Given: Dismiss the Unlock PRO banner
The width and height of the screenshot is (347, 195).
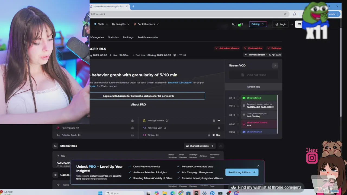Looking at the screenshot, I should [x=258, y=166].
